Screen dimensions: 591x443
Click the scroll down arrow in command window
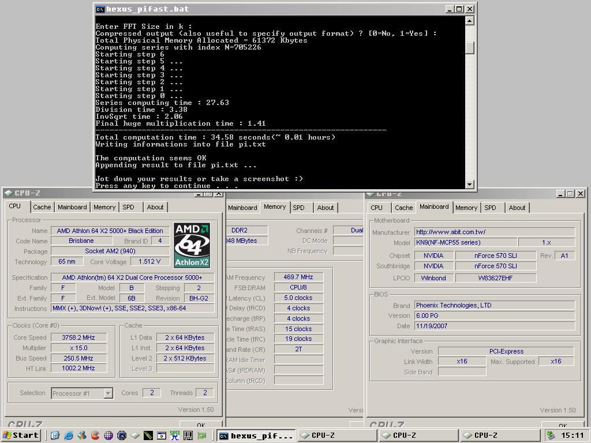click(x=470, y=184)
